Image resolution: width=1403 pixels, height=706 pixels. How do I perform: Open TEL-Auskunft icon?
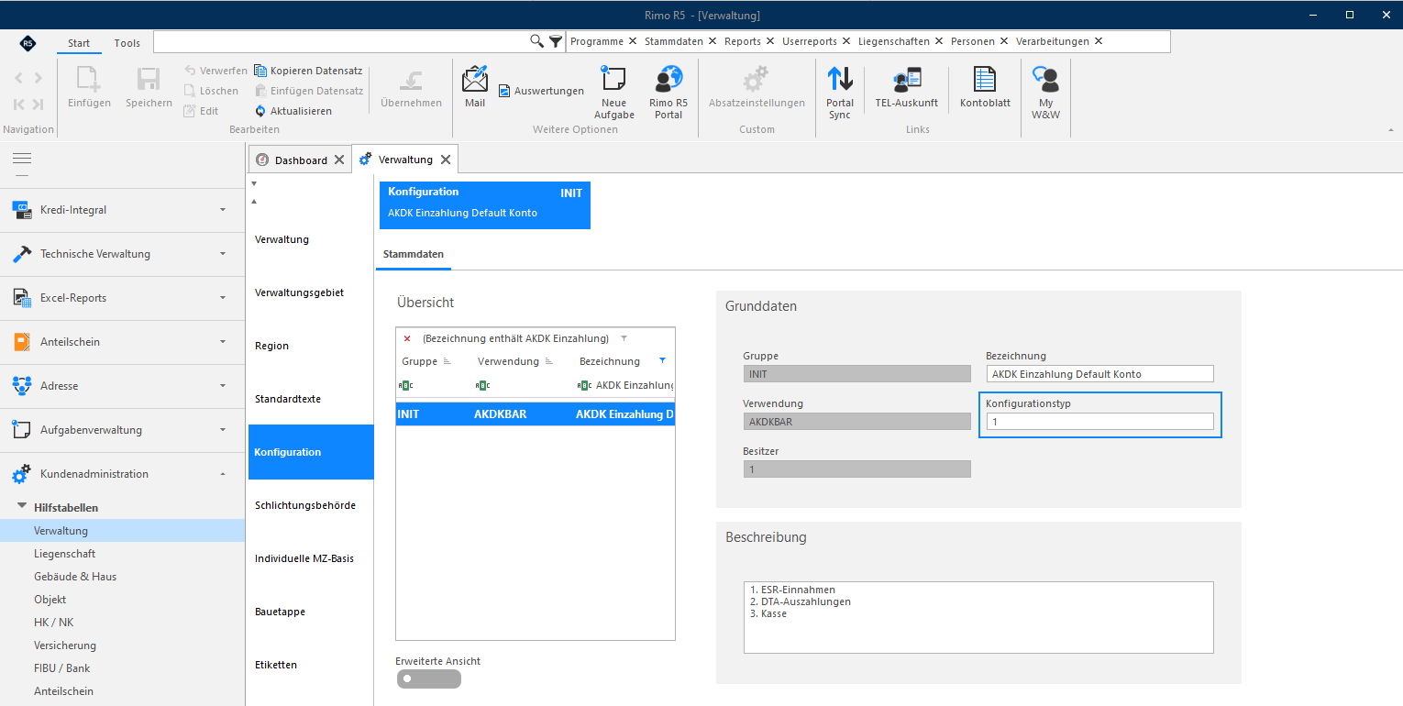tap(906, 80)
